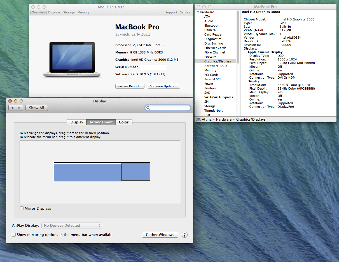Select Power in the hardware list
339x262 pixels.
[209, 84]
